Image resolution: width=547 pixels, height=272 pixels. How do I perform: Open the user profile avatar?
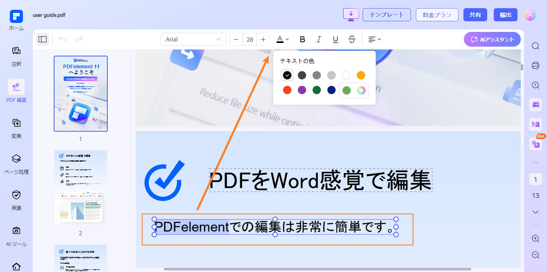[530, 15]
